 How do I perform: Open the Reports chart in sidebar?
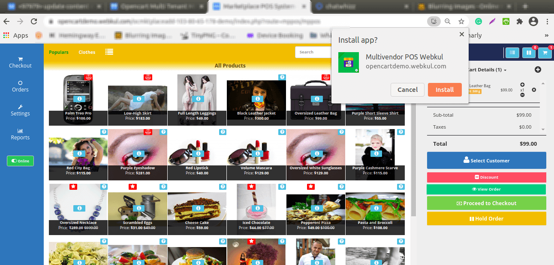tap(20, 134)
